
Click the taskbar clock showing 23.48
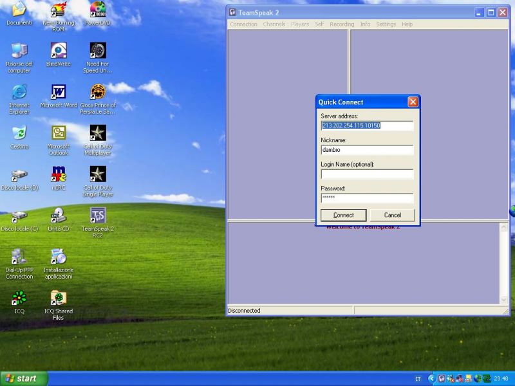[x=501, y=379]
